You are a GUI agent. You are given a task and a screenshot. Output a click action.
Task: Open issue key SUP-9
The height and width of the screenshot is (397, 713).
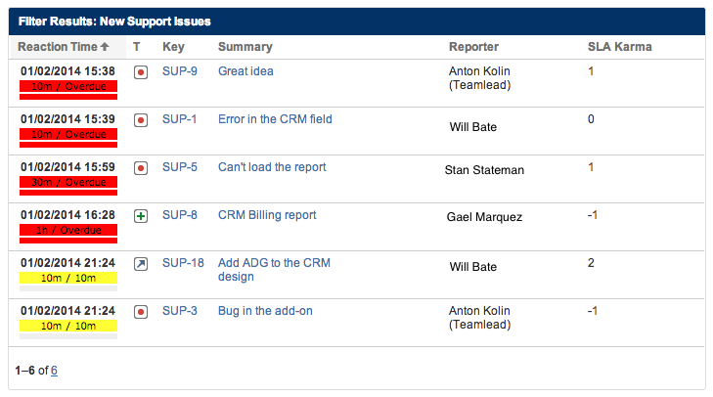(x=179, y=71)
